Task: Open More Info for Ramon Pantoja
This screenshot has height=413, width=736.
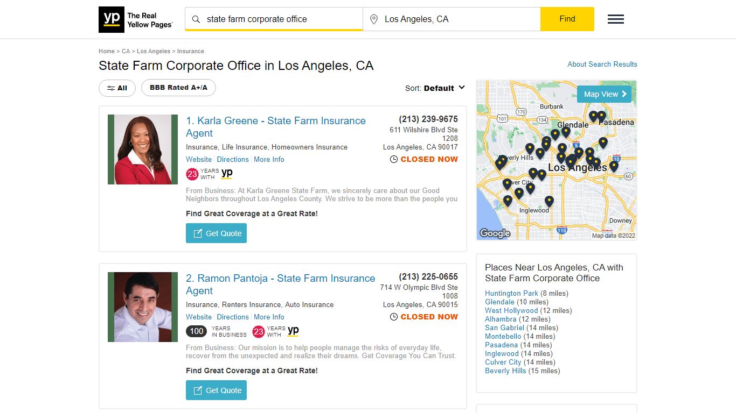Action: [269, 317]
